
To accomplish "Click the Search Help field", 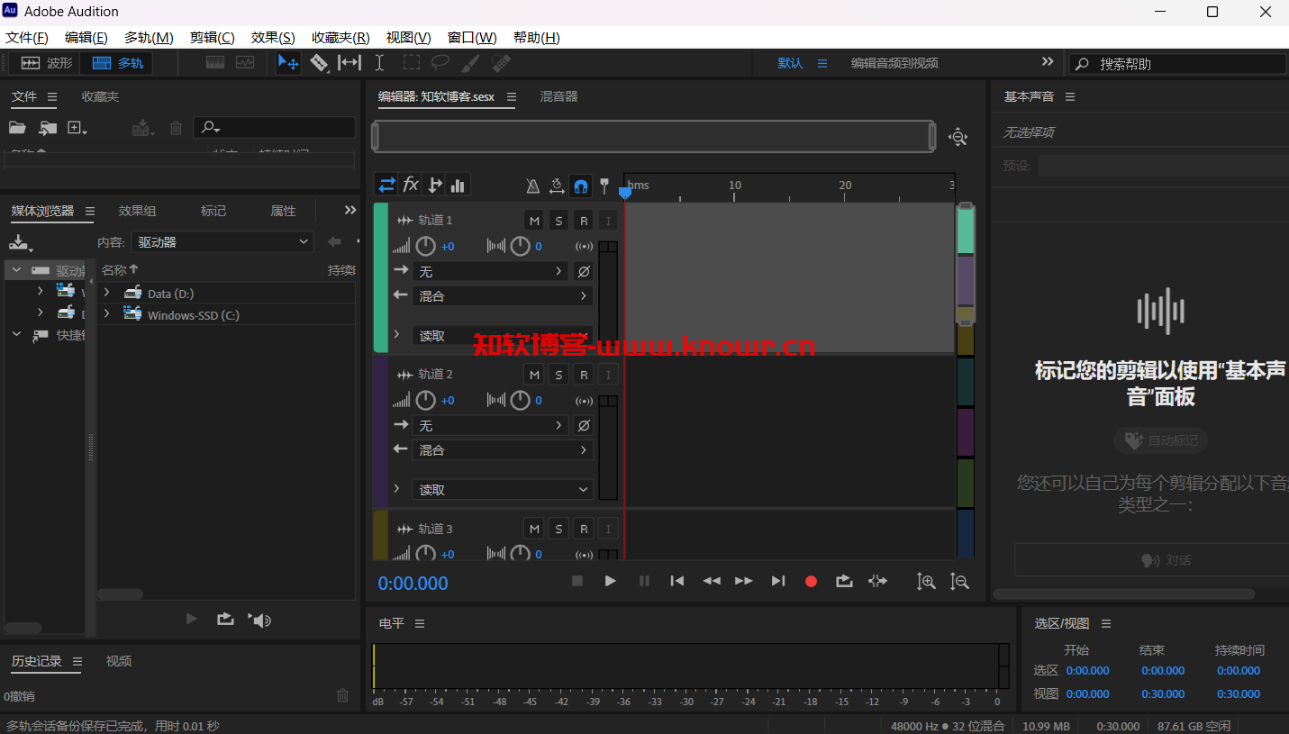I will coord(1177,63).
